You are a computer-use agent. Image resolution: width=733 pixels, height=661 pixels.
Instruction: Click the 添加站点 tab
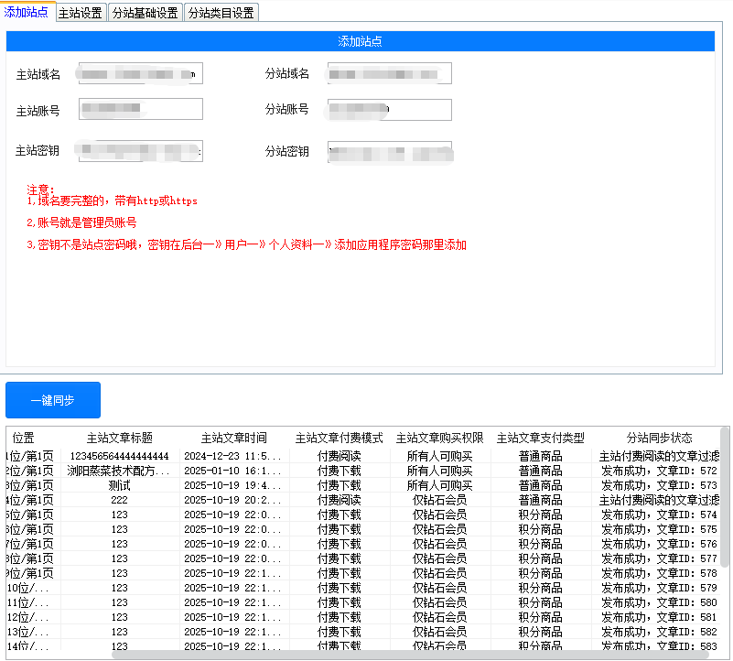[x=27, y=12]
